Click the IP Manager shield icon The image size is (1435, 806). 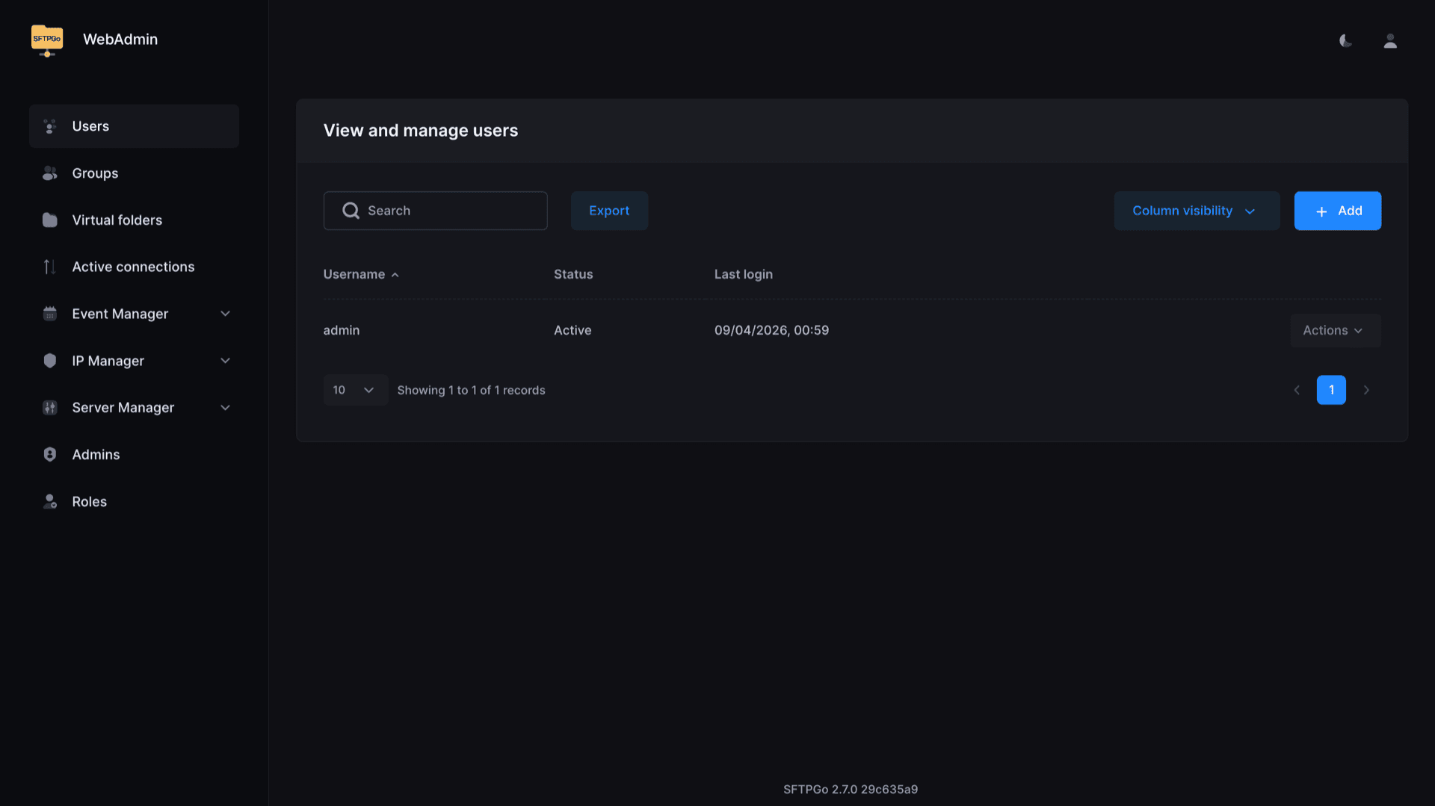[50, 361]
